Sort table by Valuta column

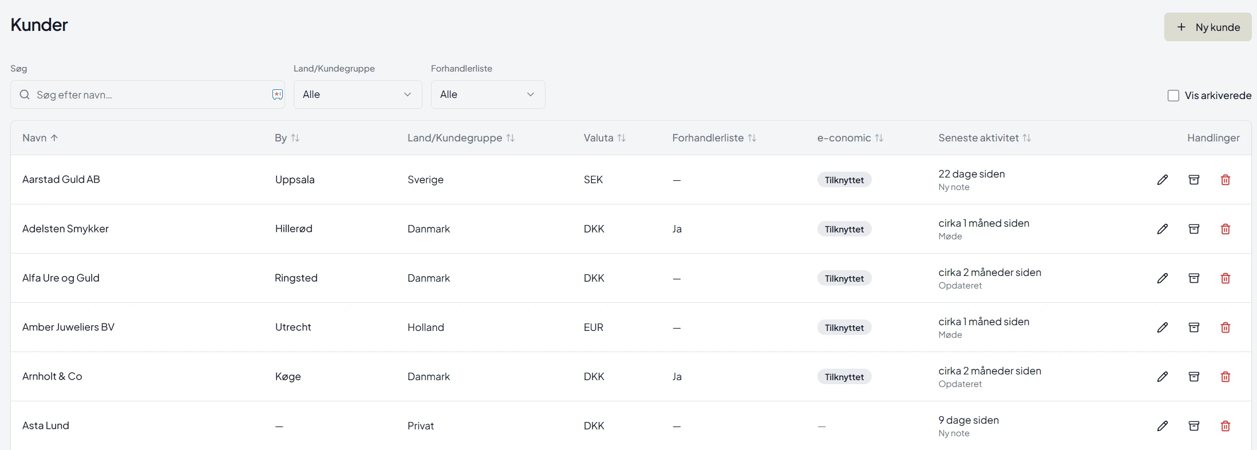pyautogui.click(x=604, y=138)
